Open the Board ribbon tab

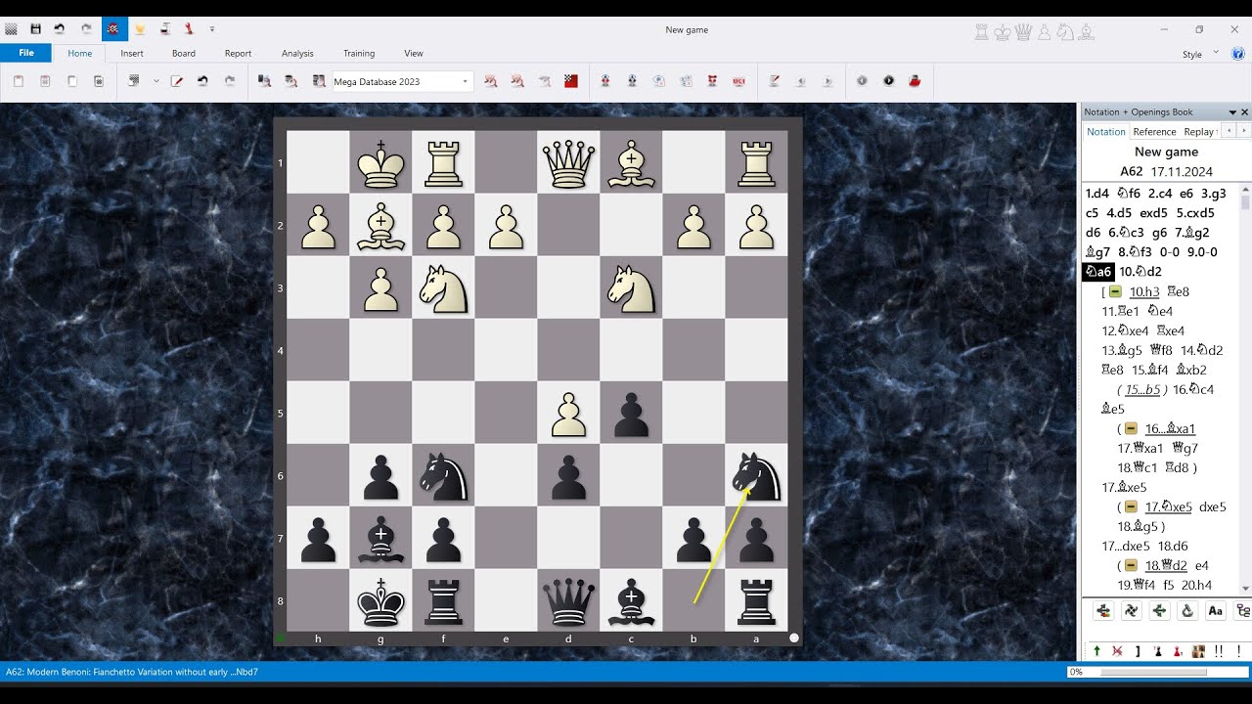click(184, 54)
